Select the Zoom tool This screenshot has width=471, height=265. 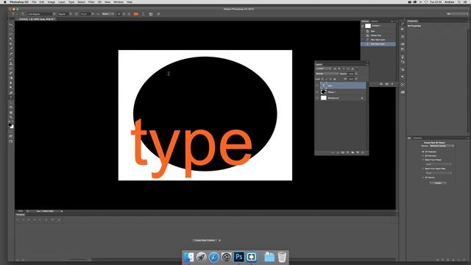[11, 117]
